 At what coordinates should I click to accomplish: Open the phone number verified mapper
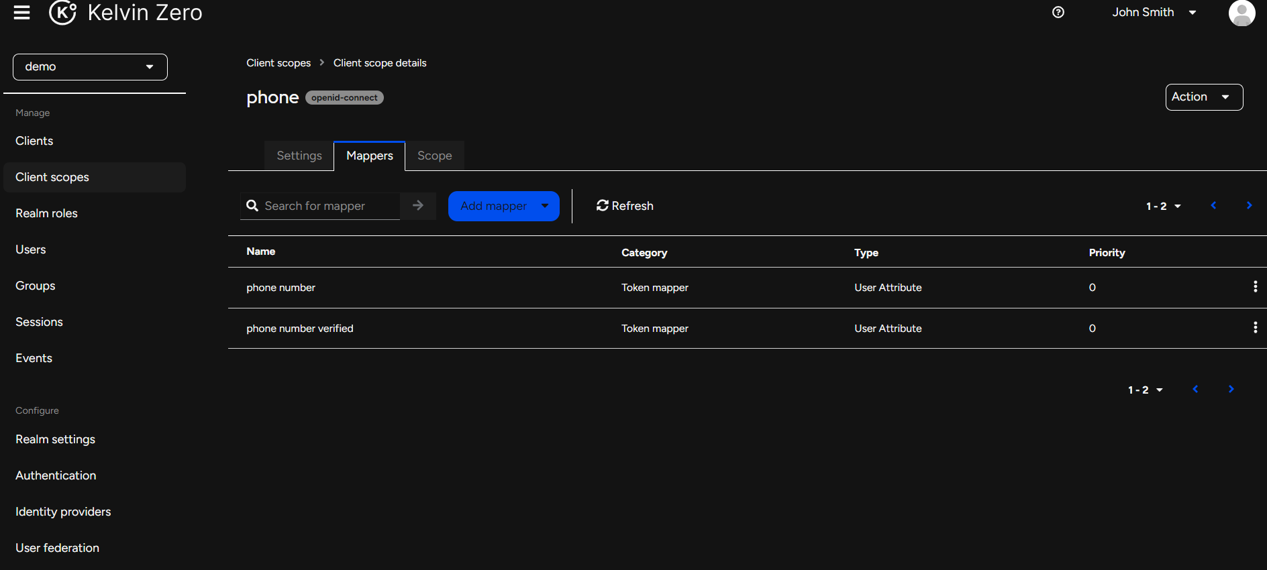coord(299,329)
